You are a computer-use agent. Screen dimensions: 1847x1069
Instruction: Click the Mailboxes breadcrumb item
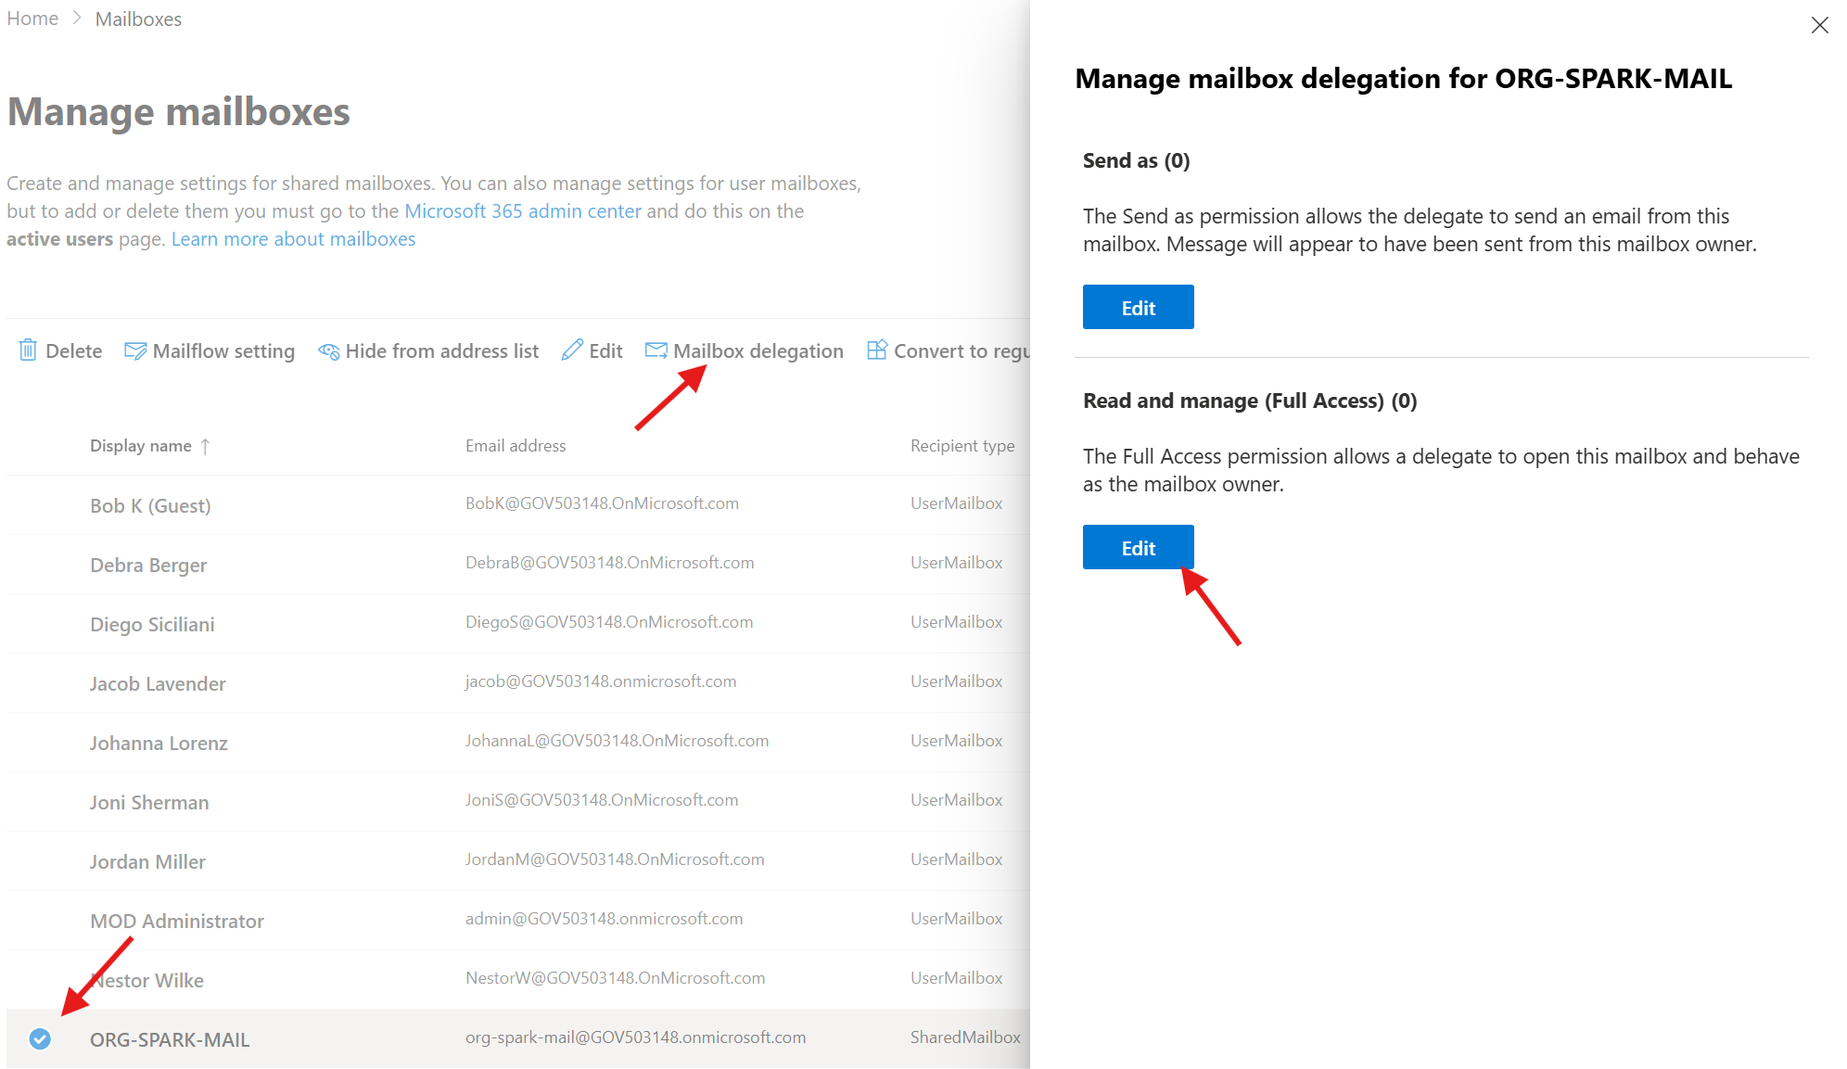(138, 19)
